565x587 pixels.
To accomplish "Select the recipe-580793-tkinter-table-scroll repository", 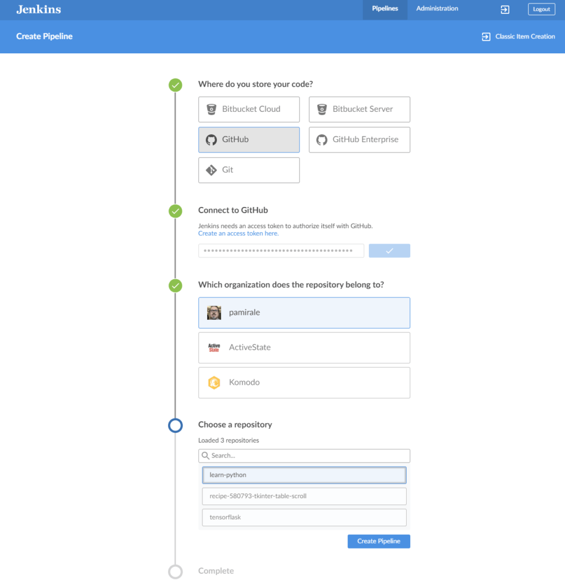I will point(304,496).
